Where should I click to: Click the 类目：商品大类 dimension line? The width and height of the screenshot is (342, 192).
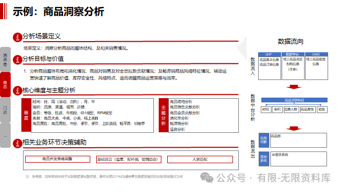pyautogui.click(x=65, y=118)
